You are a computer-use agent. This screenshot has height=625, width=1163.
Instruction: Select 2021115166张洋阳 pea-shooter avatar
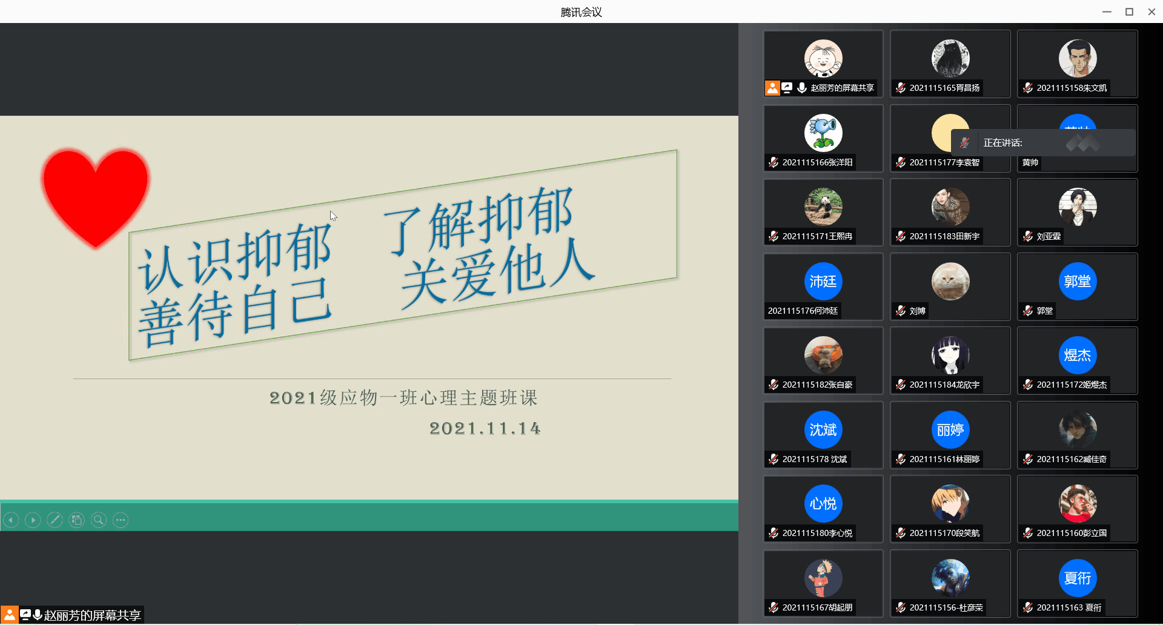(823, 133)
